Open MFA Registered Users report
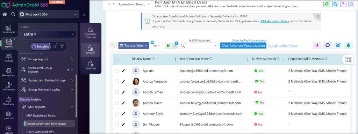This screenshot has height=134, width=358. 41,116
